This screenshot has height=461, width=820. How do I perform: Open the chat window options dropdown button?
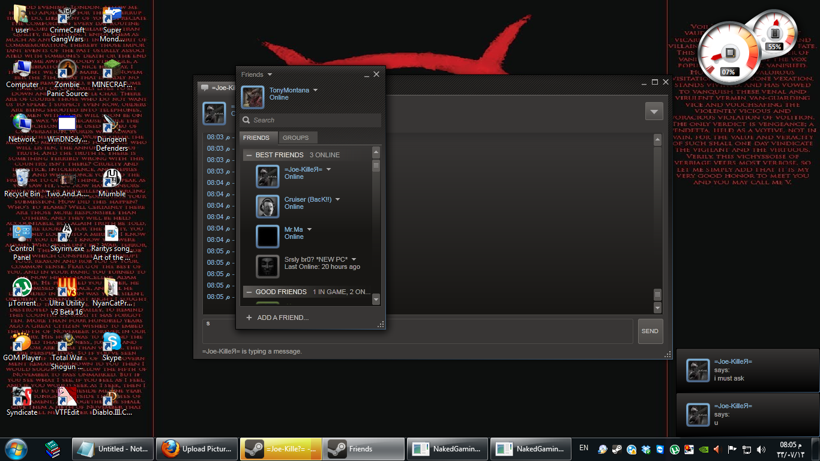pos(654,111)
